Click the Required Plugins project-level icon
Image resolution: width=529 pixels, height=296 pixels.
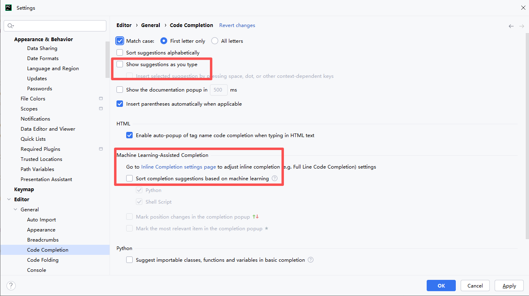click(101, 149)
